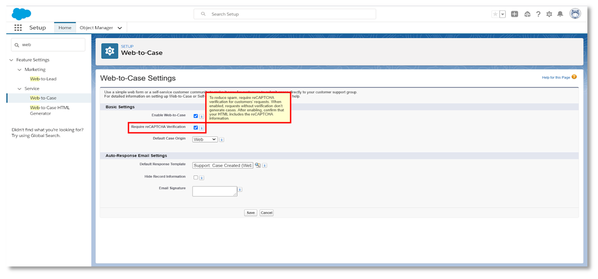Click info icon beside Email Signature
Screen dimensions: 598x279
(240, 190)
